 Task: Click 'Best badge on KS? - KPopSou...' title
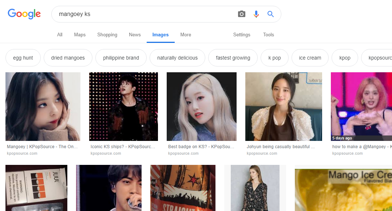(201, 147)
